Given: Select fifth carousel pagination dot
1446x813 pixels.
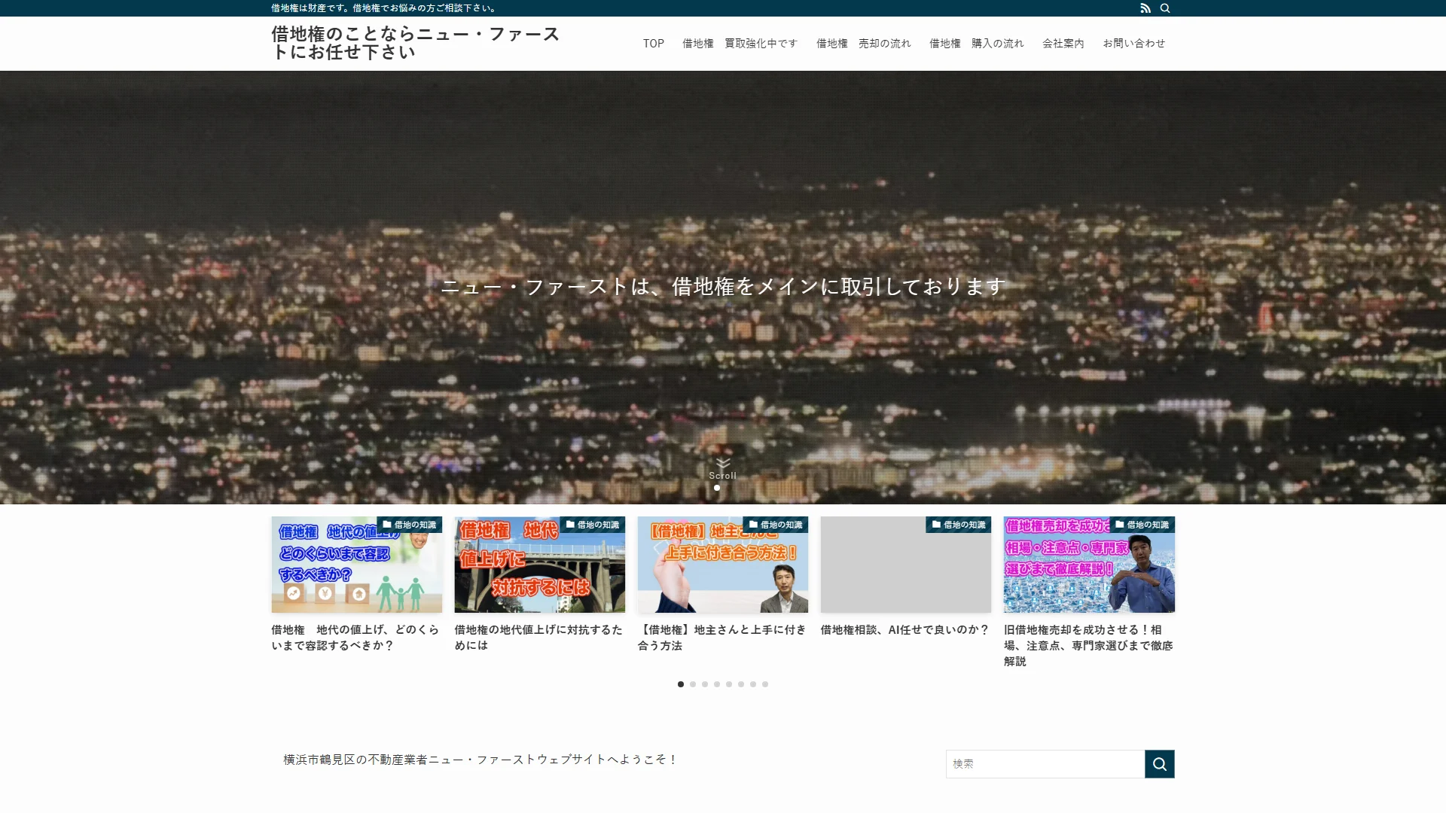Looking at the screenshot, I should pos(729,684).
